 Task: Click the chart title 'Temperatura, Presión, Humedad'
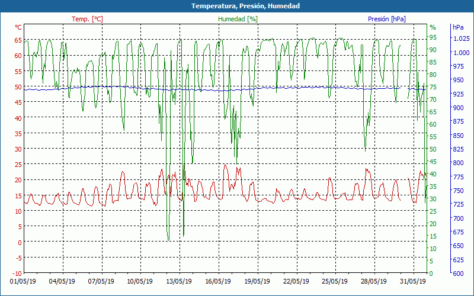pyautogui.click(x=245, y=6)
